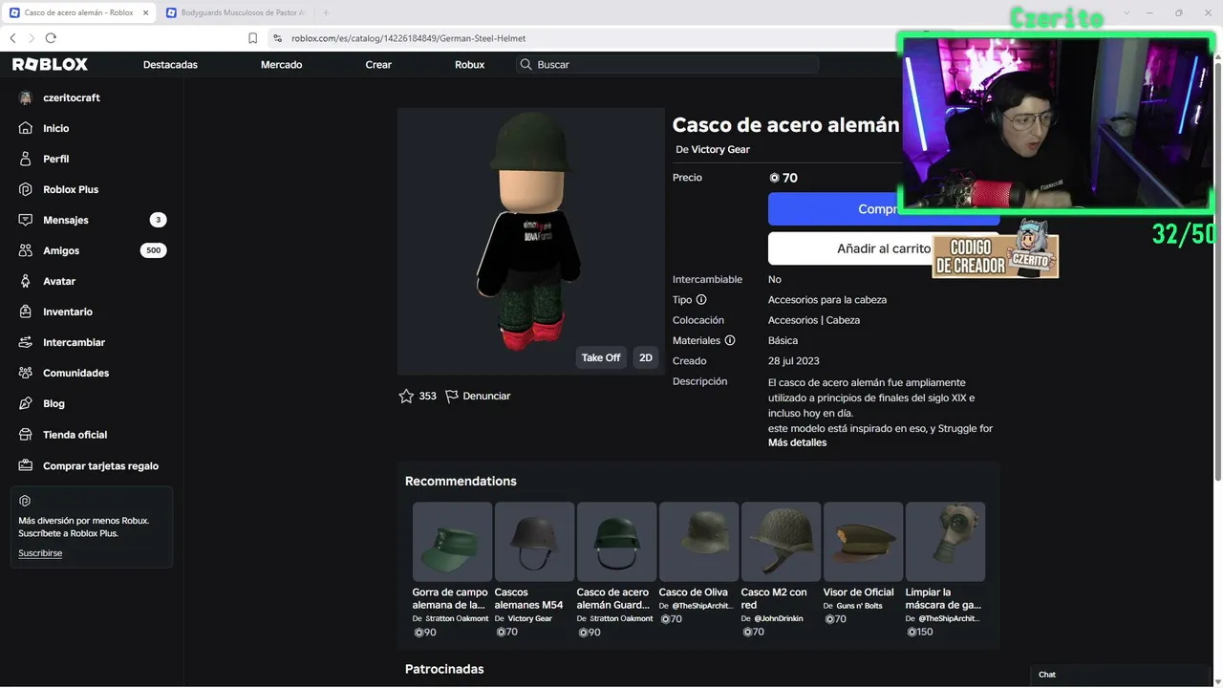The height and width of the screenshot is (688, 1223).
Task: Click the "Patrocinadas" heading
Action: click(444, 669)
